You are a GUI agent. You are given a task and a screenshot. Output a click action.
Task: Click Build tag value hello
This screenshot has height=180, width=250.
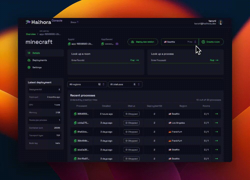coord(58,143)
